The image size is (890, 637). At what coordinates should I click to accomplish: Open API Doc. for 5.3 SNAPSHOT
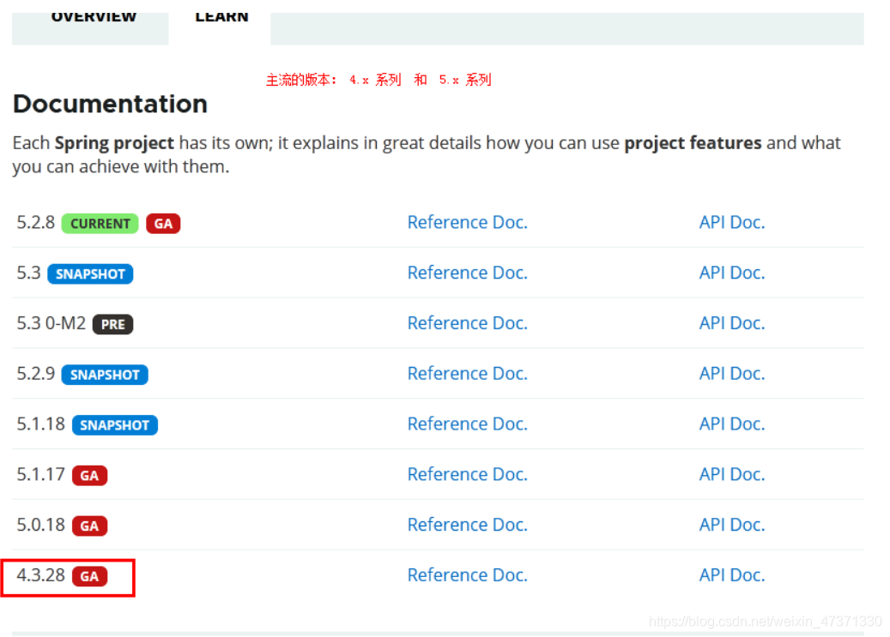tap(731, 273)
